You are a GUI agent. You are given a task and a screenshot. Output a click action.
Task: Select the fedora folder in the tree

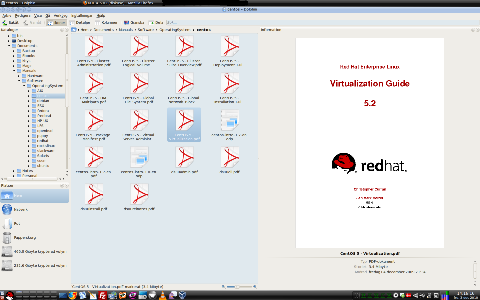[43, 111]
